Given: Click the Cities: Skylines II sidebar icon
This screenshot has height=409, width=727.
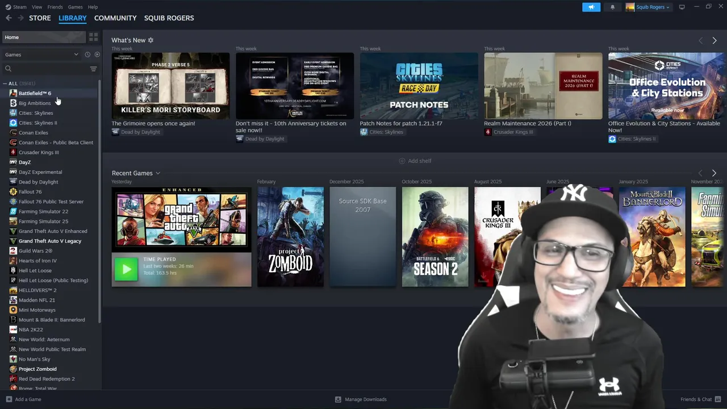Looking at the screenshot, I should (13, 123).
